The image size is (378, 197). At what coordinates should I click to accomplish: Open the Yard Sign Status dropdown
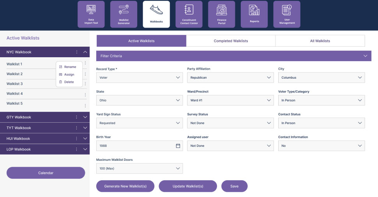tap(139, 123)
